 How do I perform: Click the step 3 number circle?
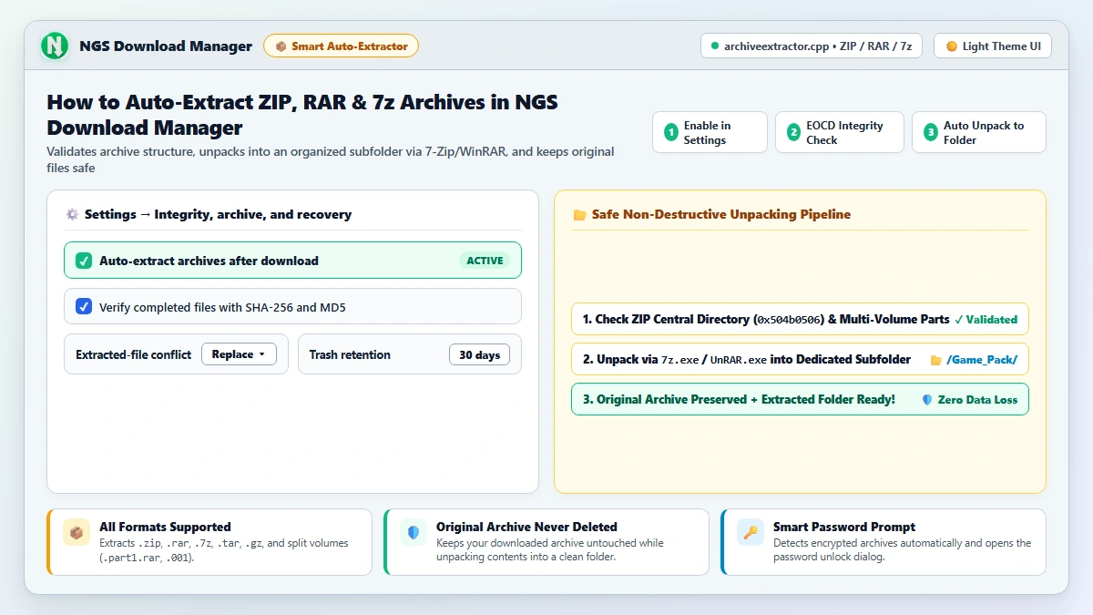point(931,133)
